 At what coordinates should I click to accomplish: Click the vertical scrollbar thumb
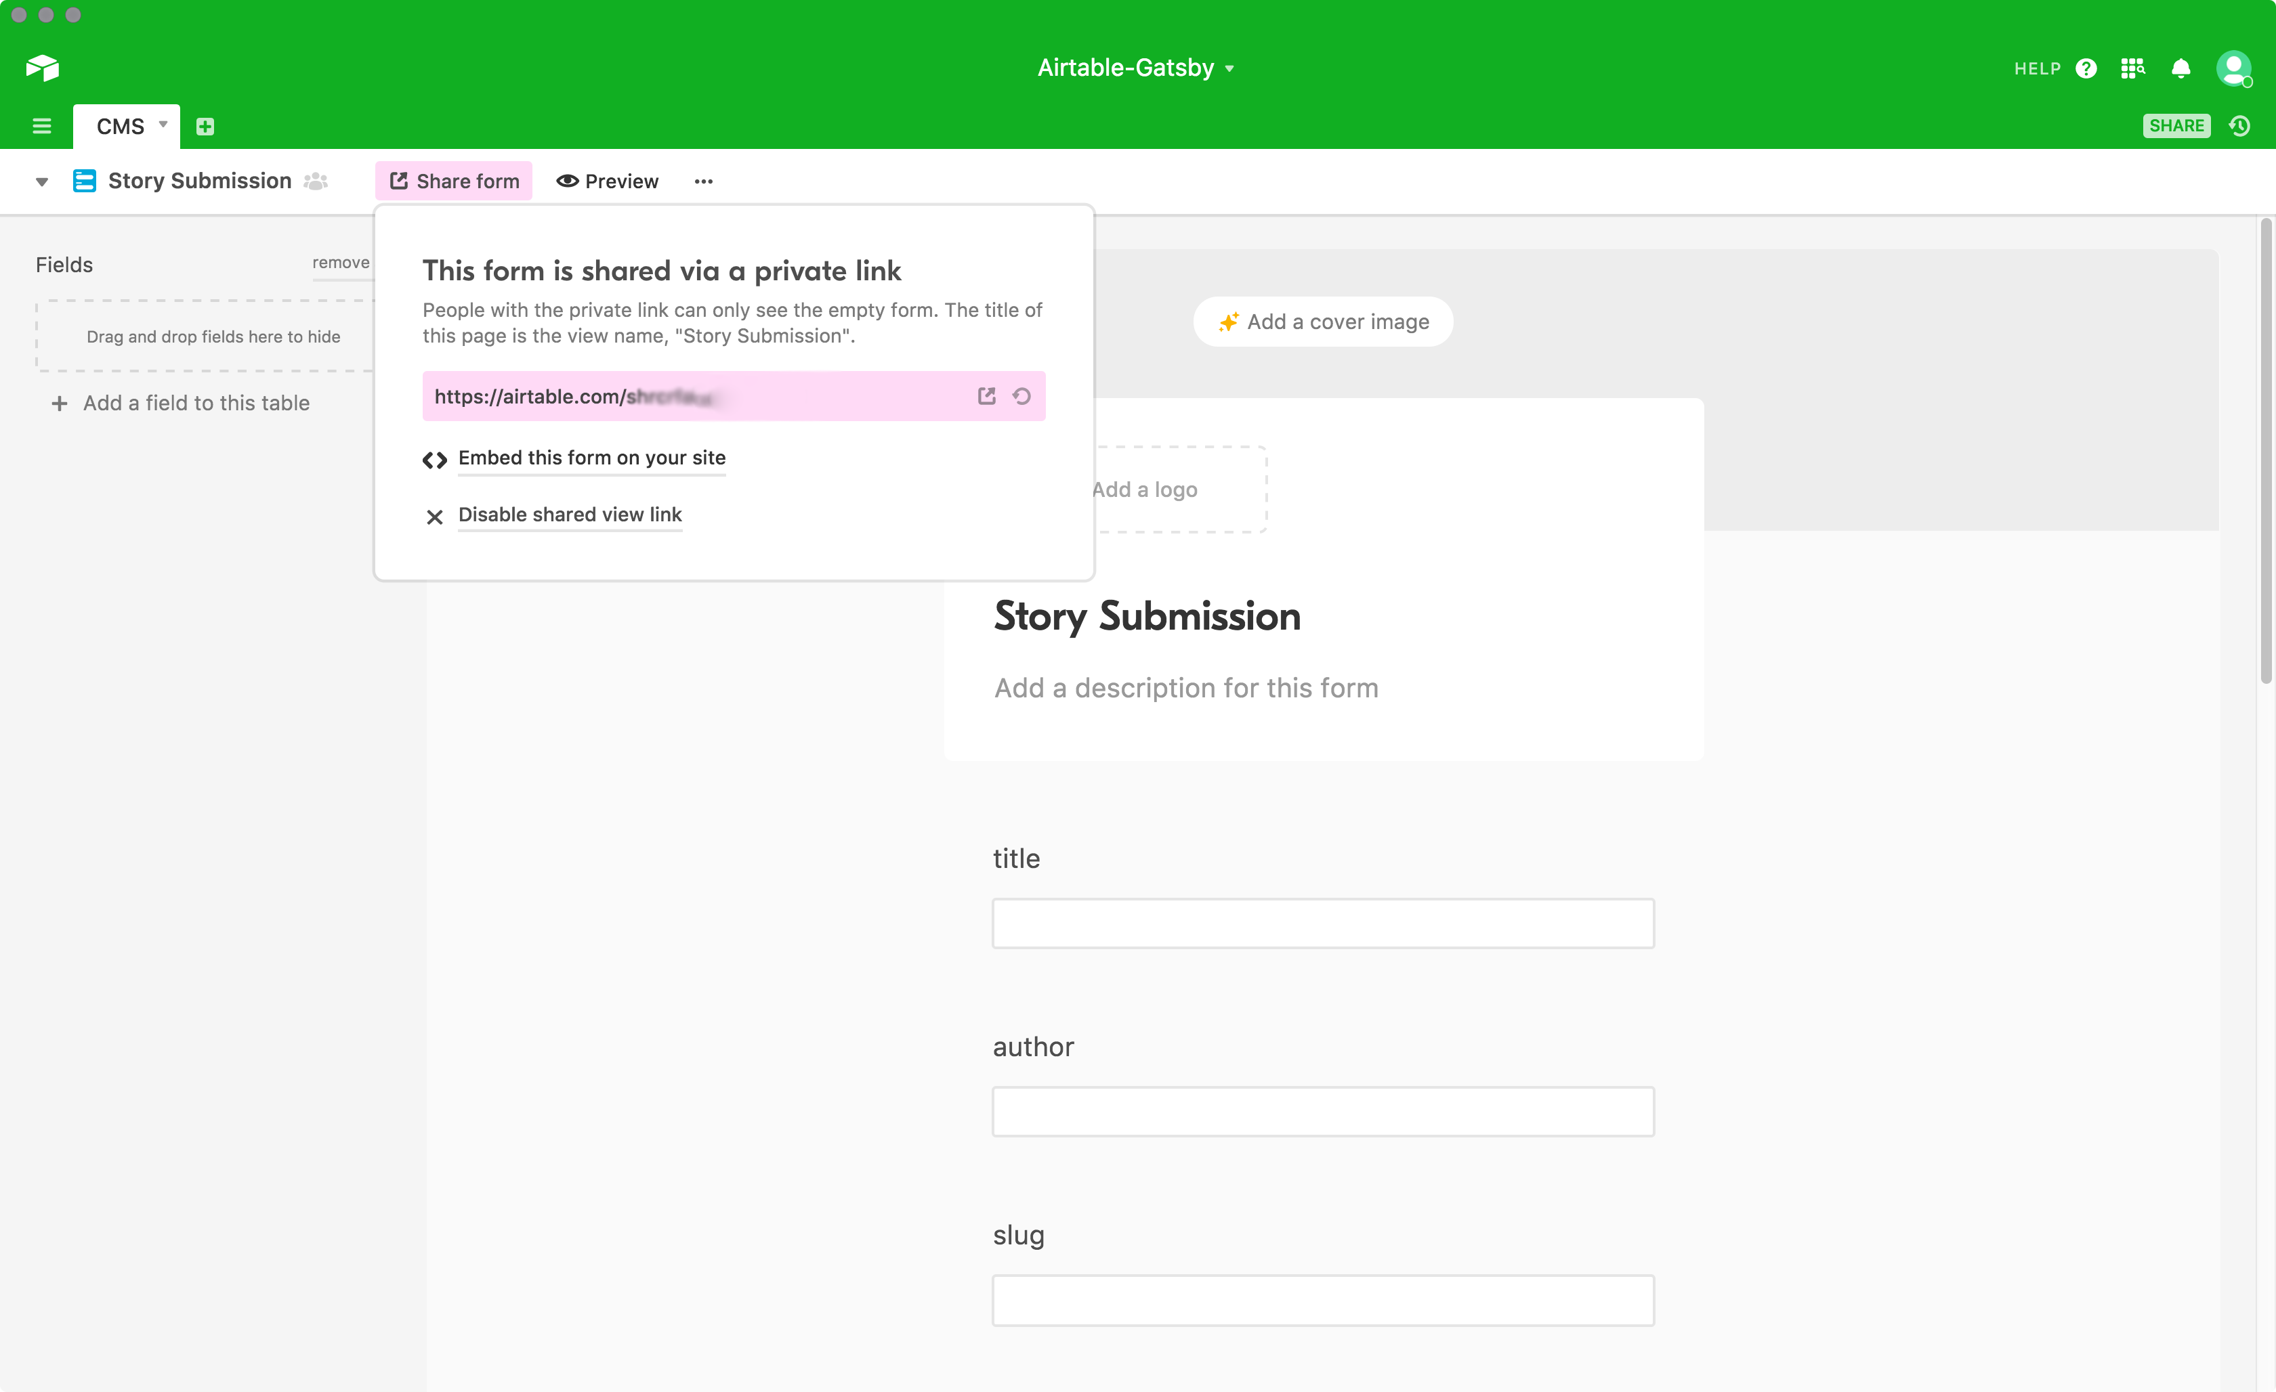pyautogui.click(x=2265, y=450)
